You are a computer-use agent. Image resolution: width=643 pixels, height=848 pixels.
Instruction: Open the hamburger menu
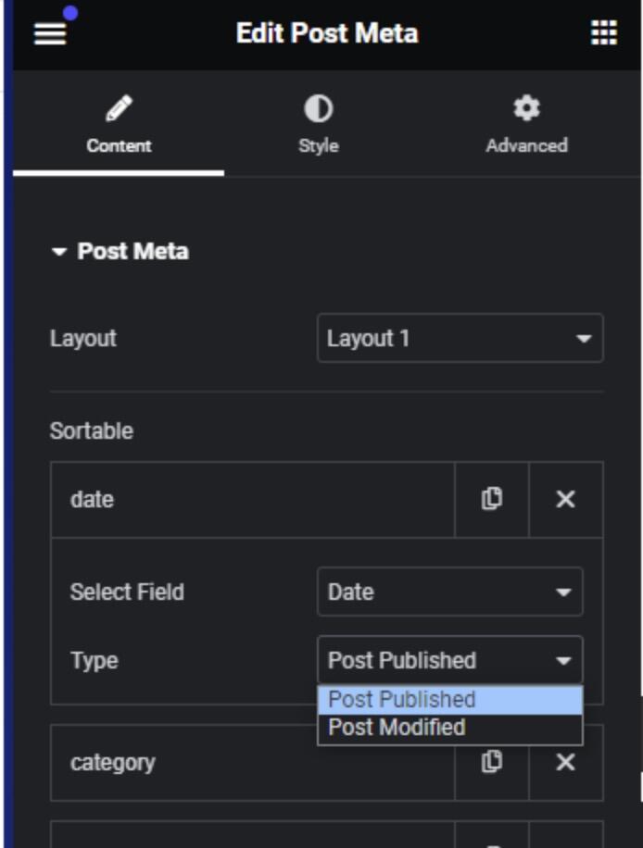coord(50,33)
